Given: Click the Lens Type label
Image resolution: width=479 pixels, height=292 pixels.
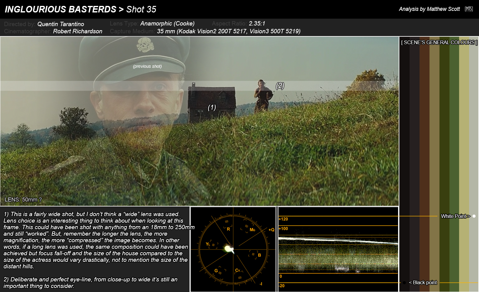Looking at the screenshot, I should pos(124,23).
